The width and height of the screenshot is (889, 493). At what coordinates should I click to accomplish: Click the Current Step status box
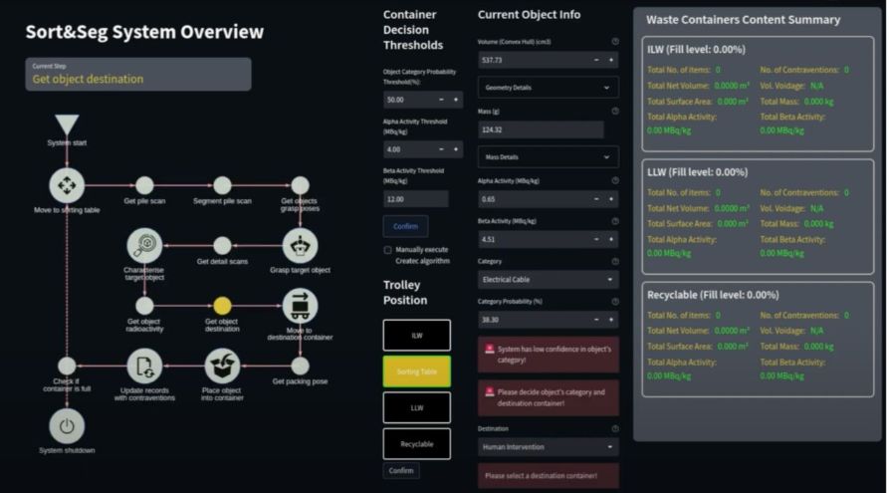[x=137, y=74]
